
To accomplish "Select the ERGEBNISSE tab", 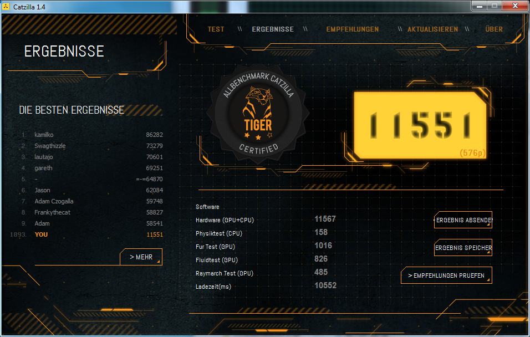I will tap(272, 29).
